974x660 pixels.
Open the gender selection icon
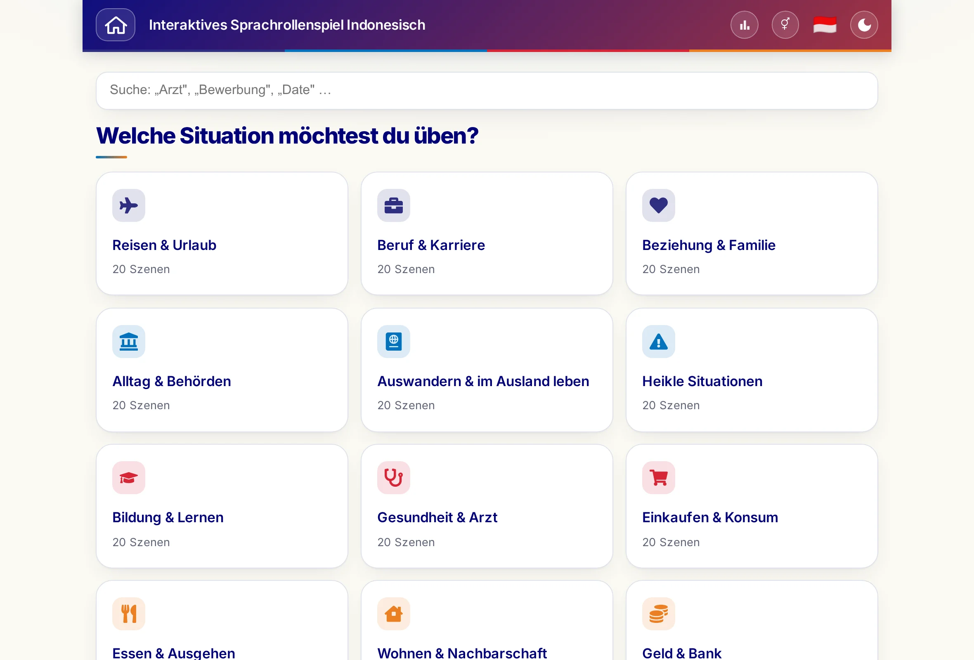tap(785, 25)
